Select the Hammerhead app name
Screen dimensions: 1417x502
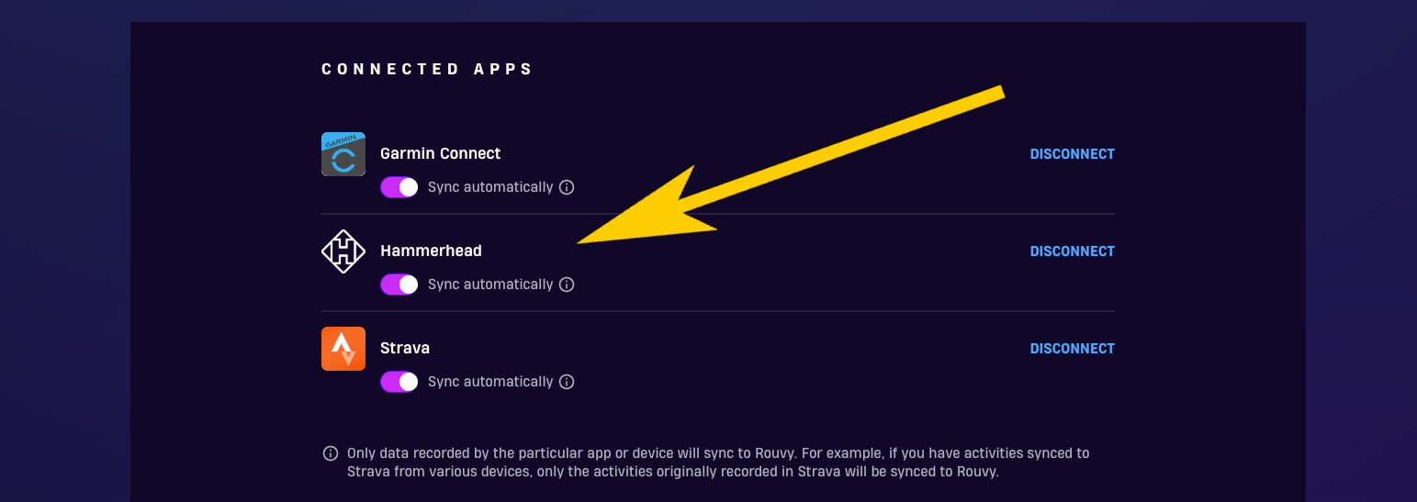[431, 251]
